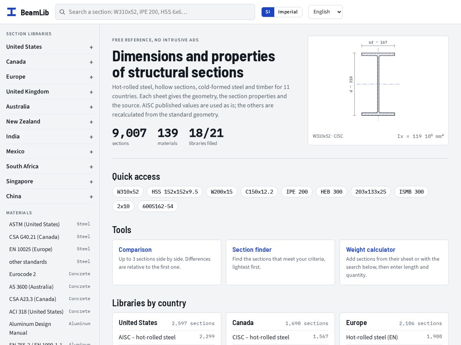The width and height of the screenshot is (461, 345).
Task: Open Eurocode 2 concrete material
Action: [50, 274]
